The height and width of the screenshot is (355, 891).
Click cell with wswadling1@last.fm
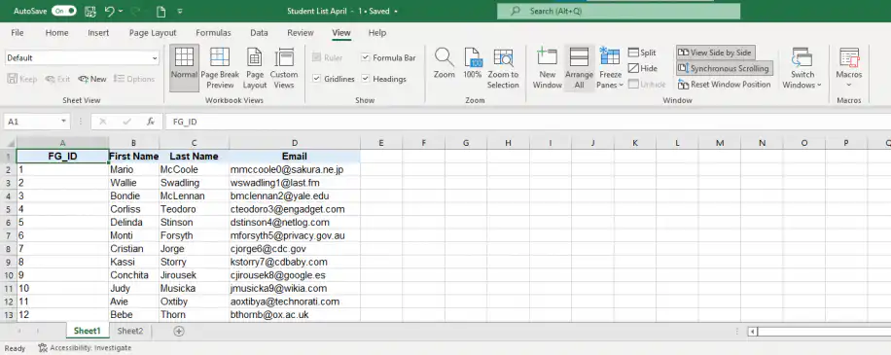click(295, 183)
